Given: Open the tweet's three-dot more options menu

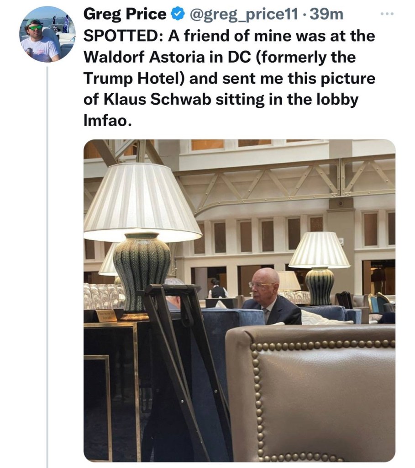Looking at the screenshot, I should pyautogui.click(x=387, y=14).
